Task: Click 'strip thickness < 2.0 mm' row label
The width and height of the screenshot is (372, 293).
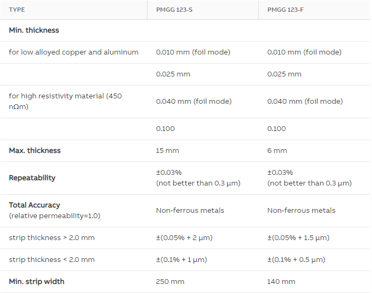Action: point(52,259)
